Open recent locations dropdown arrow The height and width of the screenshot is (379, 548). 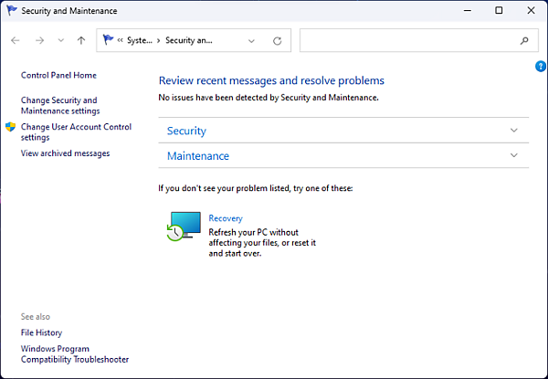click(x=60, y=41)
